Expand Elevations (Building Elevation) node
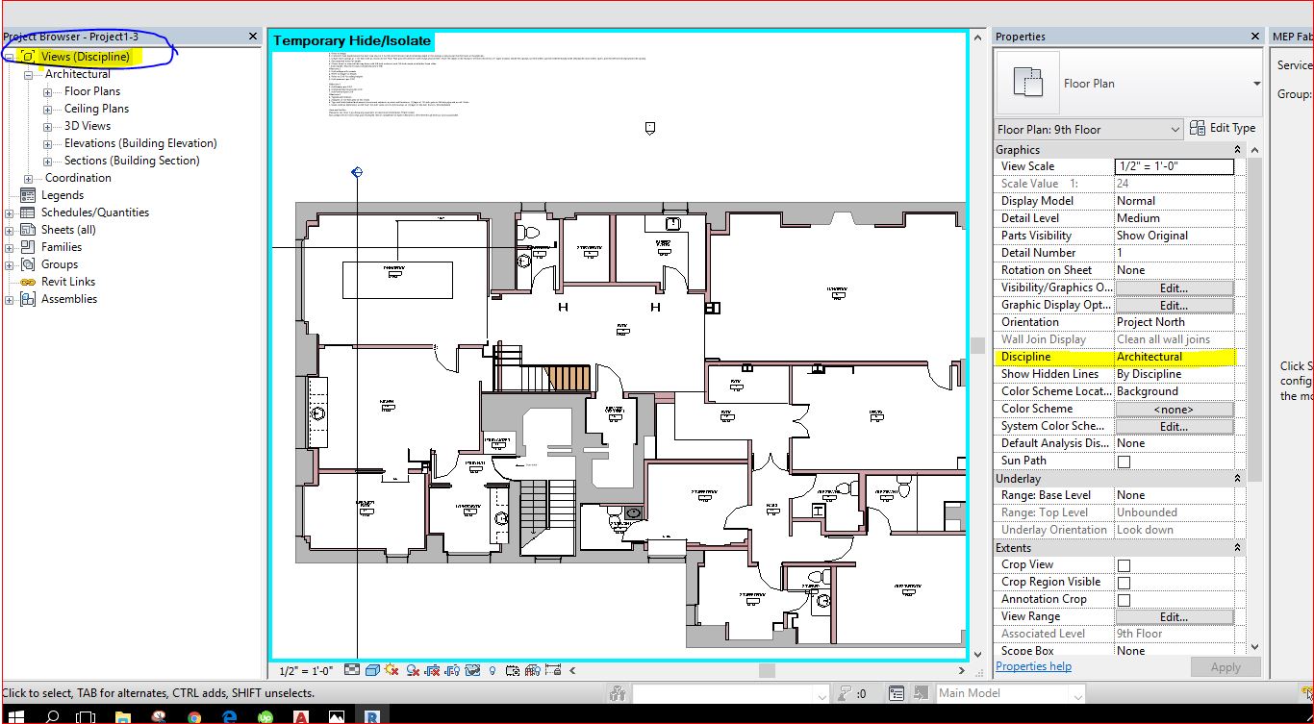This screenshot has width=1314, height=724. [47, 144]
